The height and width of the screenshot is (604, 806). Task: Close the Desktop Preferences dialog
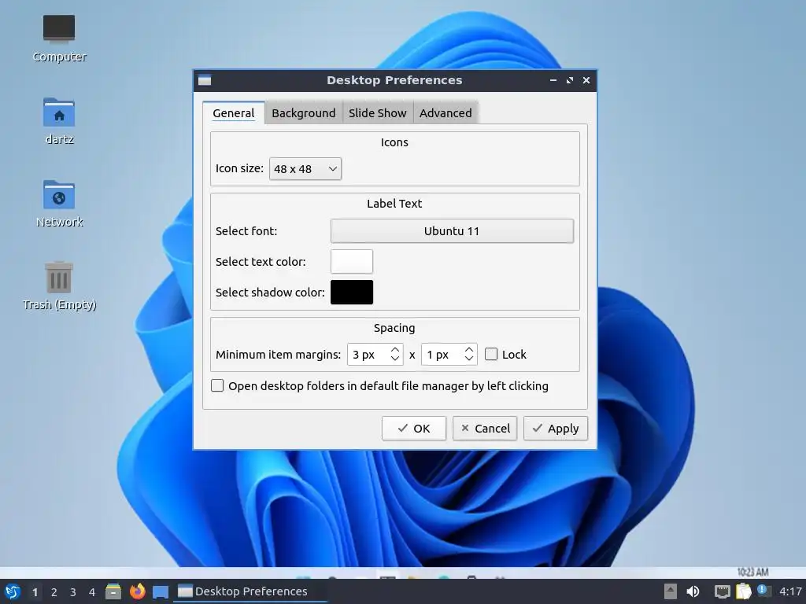(586, 80)
